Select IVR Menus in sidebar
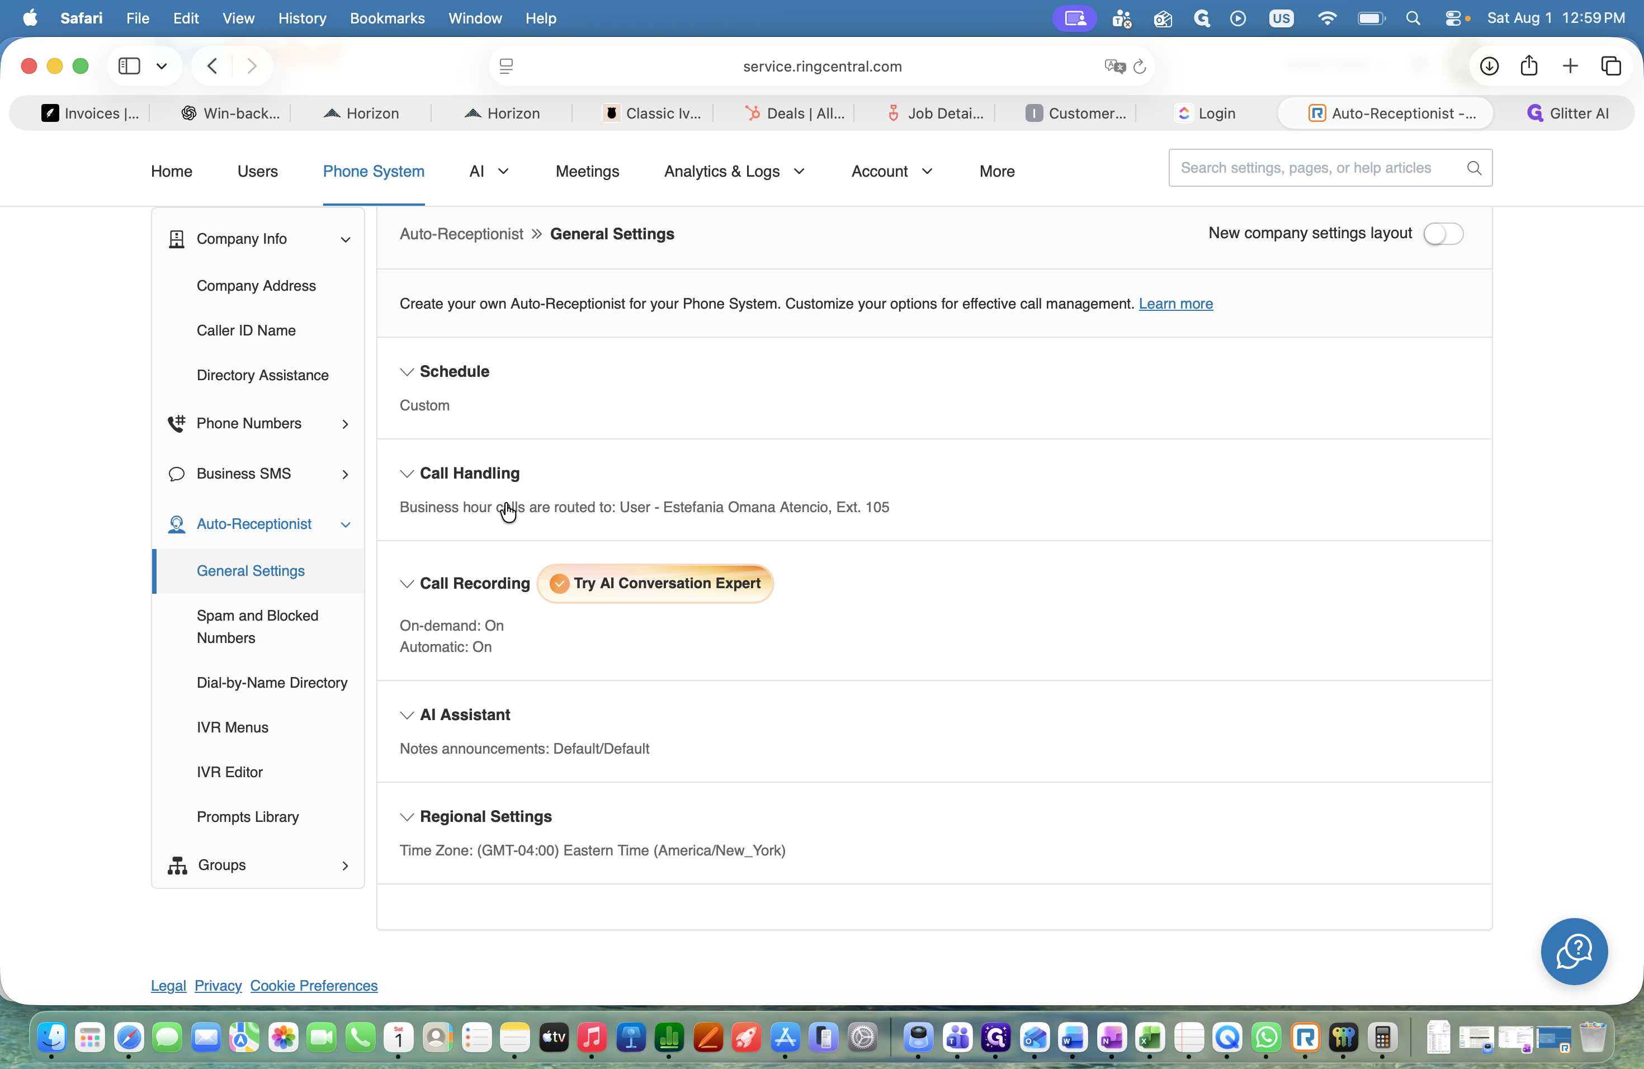 pos(232,727)
